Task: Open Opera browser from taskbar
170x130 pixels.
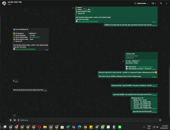Action: 39,127
